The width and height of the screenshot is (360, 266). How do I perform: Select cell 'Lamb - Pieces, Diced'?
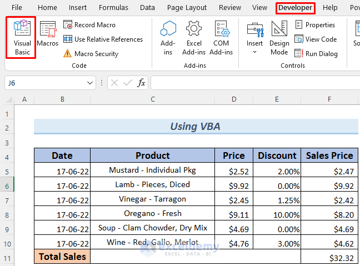point(153,184)
